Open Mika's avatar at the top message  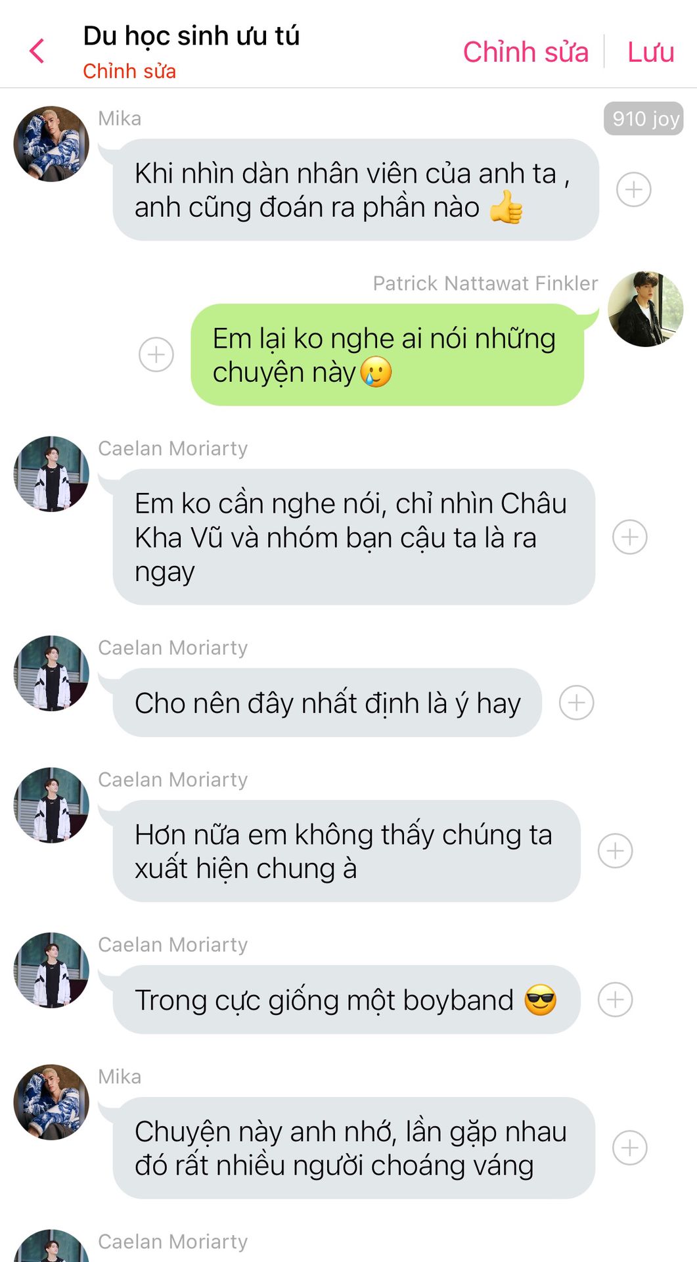point(51,144)
